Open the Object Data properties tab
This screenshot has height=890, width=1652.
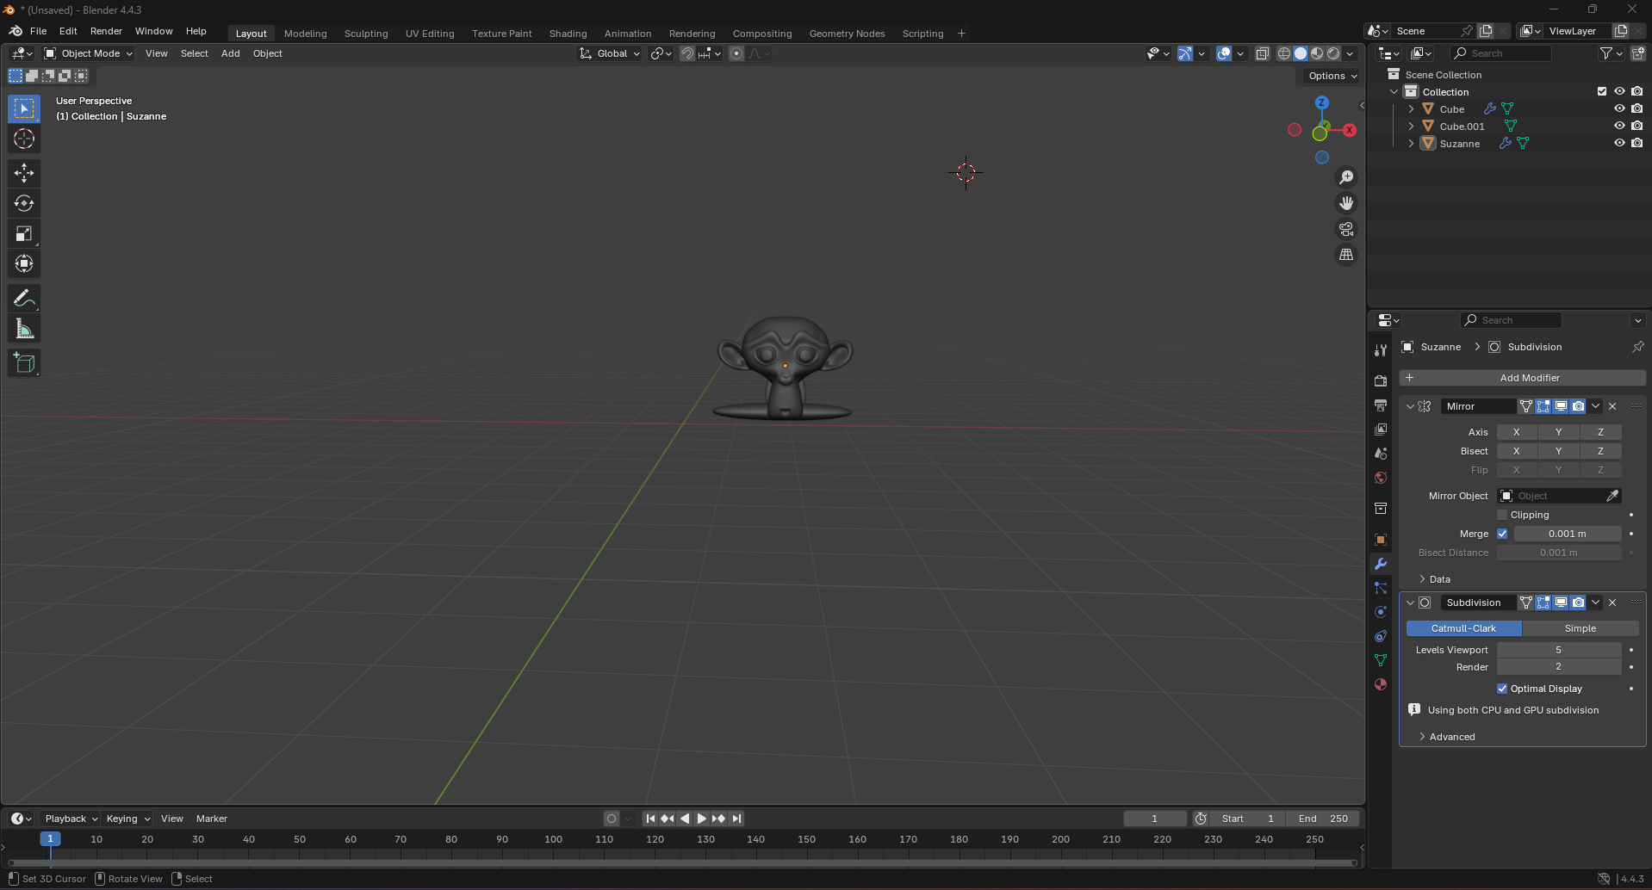click(x=1381, y=660)
